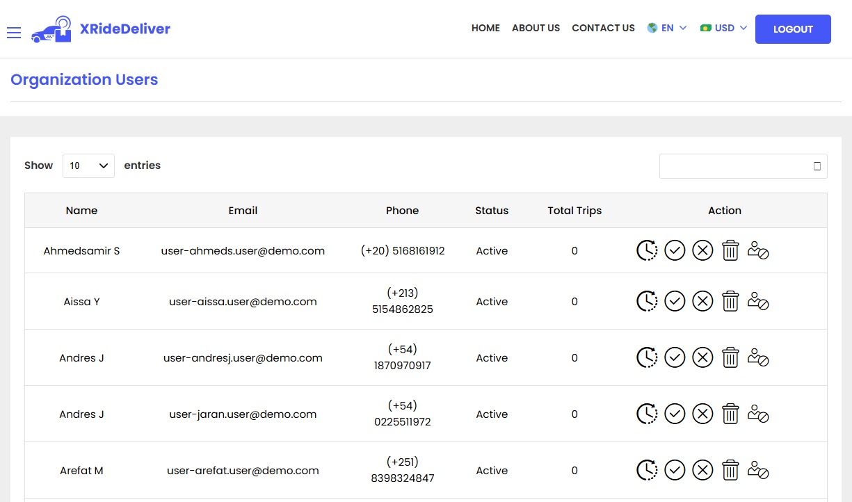Click checkmark icon in user-jaran.user@demo.com row
852x502 pixels.
click(x=675, y=414)
